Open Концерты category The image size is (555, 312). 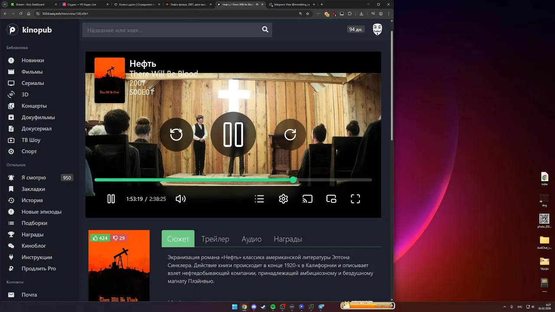(34, 106)
